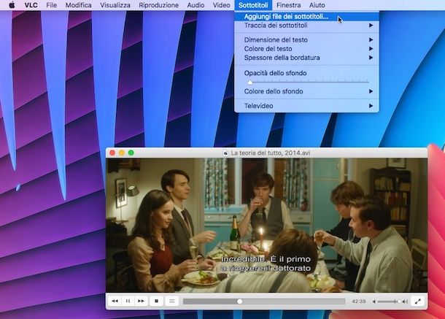Viewport: 445px width, 319px height.
Task: Click the Opacità dello sfondo slider
Action: point(309,82)
